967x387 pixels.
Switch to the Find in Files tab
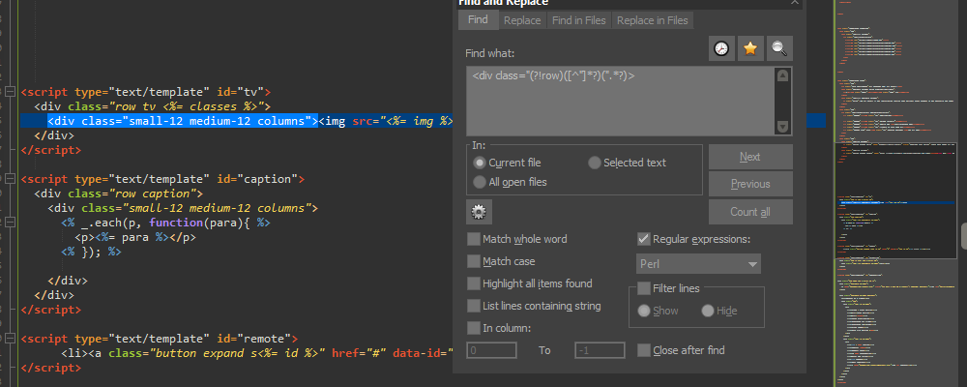pyautogui.click(x=579, y=20)
